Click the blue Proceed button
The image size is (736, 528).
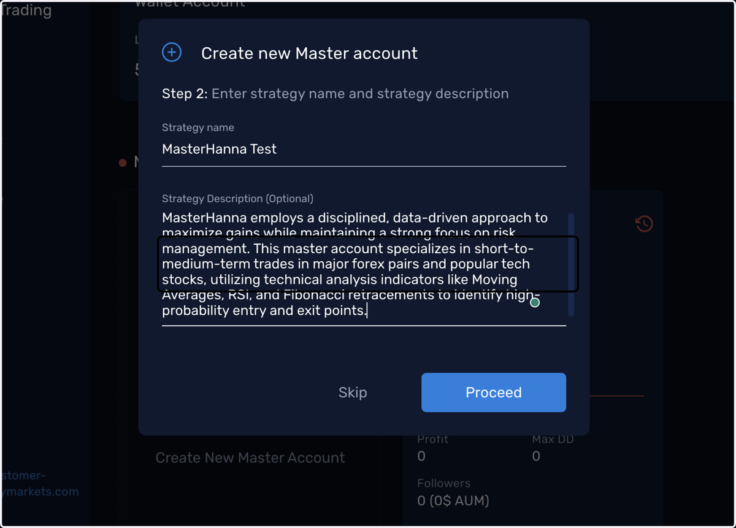[x=493, y=392]
